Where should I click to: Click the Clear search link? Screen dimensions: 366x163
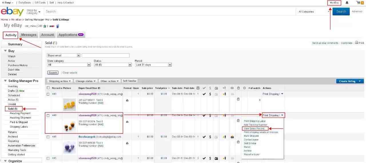coord(70,73)
